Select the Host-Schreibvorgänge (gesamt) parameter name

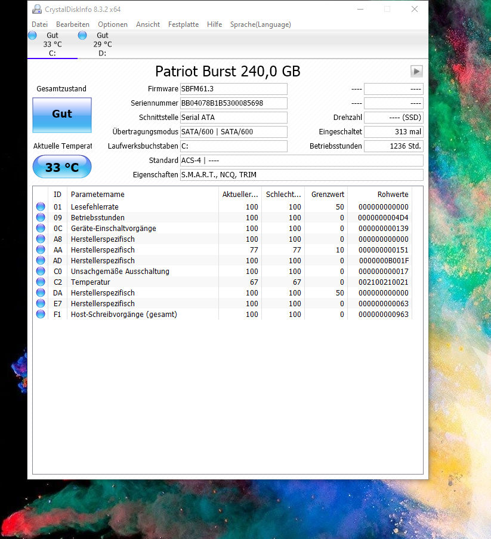click(x=124, y=314)
